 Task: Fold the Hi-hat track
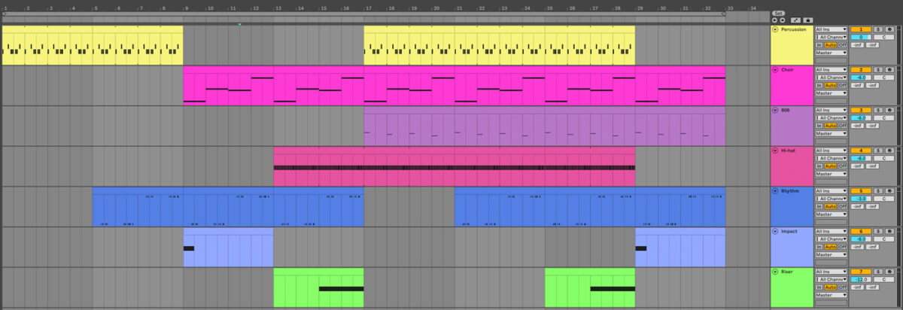point(775,150)
